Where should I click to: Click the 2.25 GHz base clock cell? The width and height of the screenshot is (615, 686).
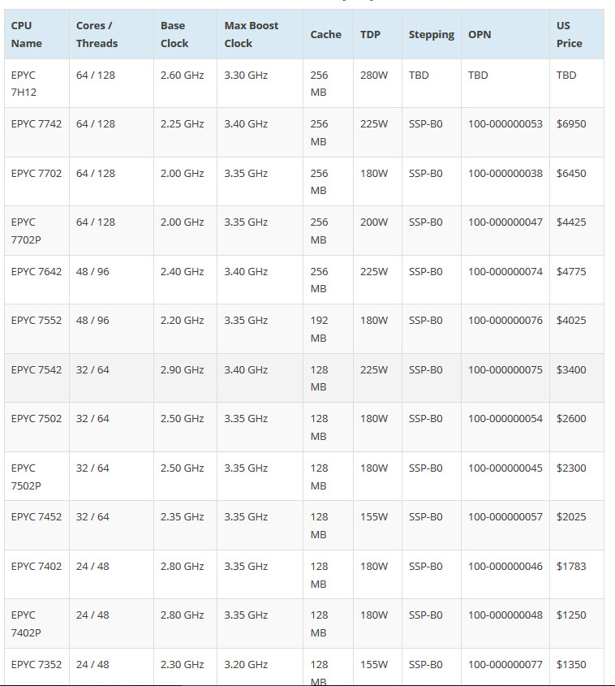pos(185,132)
